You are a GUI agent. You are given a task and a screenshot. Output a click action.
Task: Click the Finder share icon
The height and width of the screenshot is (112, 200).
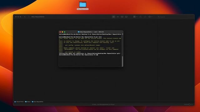(x=141, y=17)
